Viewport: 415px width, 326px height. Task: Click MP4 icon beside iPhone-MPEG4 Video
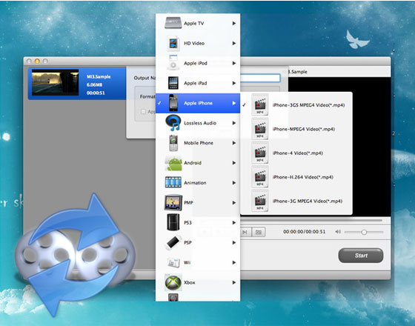point(260,129)
